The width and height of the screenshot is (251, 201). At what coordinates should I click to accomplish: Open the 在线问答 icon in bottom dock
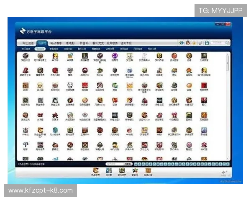pyautogui.click(x=148, y=171)
